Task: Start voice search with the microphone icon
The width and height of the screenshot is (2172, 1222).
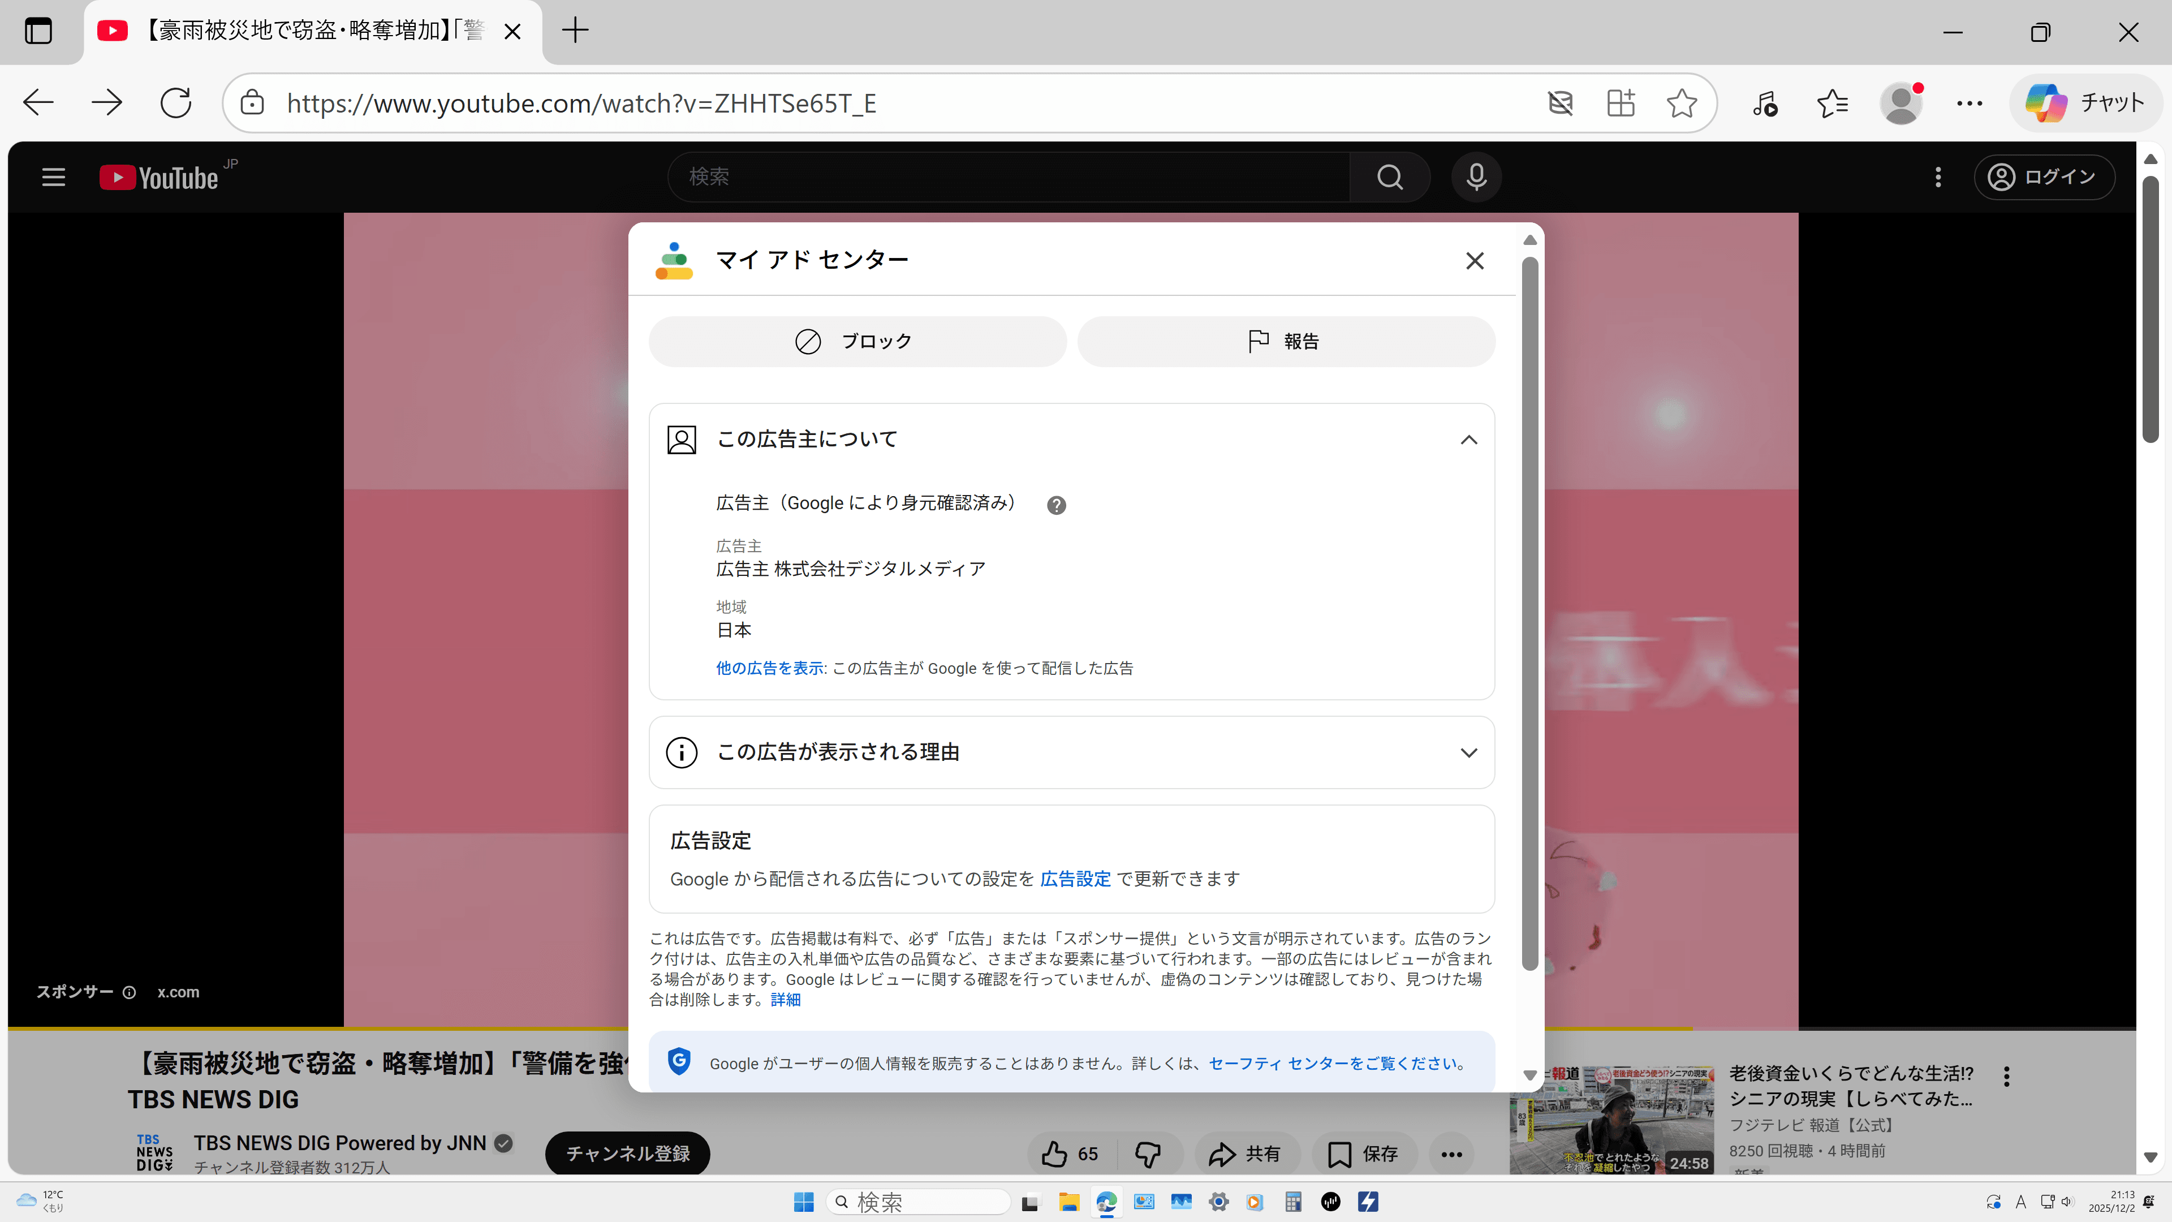Action: pos(1476,177)
